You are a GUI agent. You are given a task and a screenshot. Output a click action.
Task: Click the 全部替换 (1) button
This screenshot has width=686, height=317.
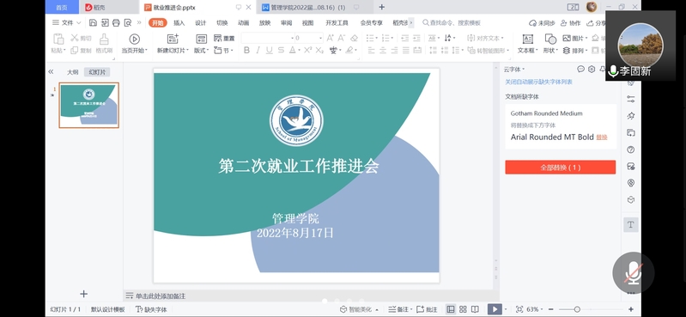560,168
